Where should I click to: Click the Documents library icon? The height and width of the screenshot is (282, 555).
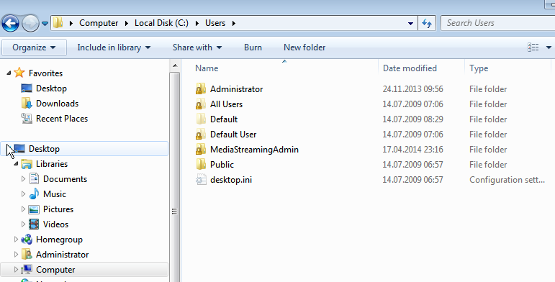click(x=34, y=178)
